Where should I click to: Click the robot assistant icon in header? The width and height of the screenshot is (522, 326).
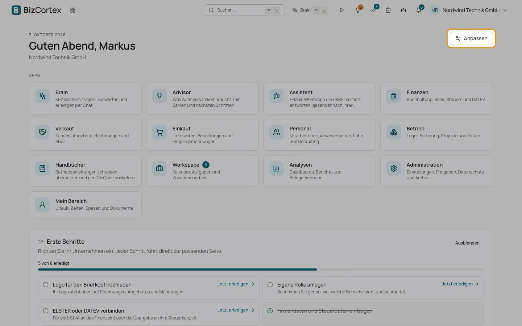(403, 10)
